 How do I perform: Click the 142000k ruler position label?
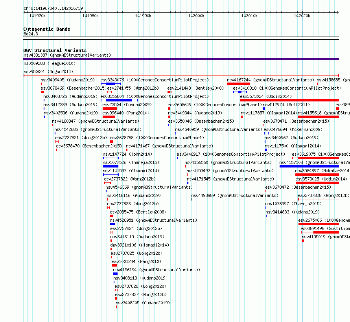tap(196, 16)
